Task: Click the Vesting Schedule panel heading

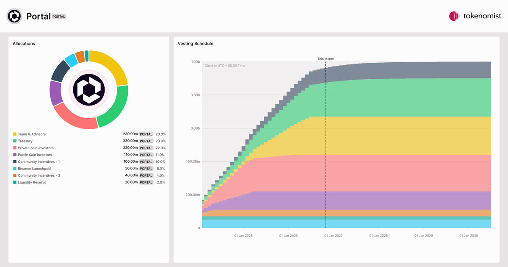Action: pyautogui.click(x=196, y=44)
